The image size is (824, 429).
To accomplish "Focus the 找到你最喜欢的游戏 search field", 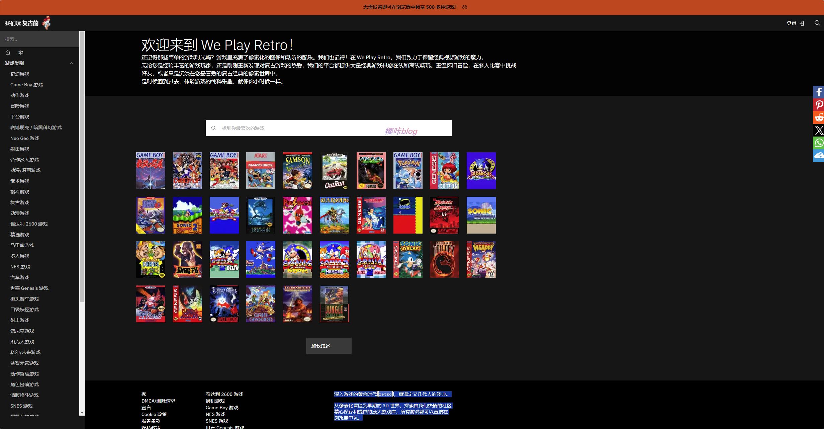I will pos(329,128).
